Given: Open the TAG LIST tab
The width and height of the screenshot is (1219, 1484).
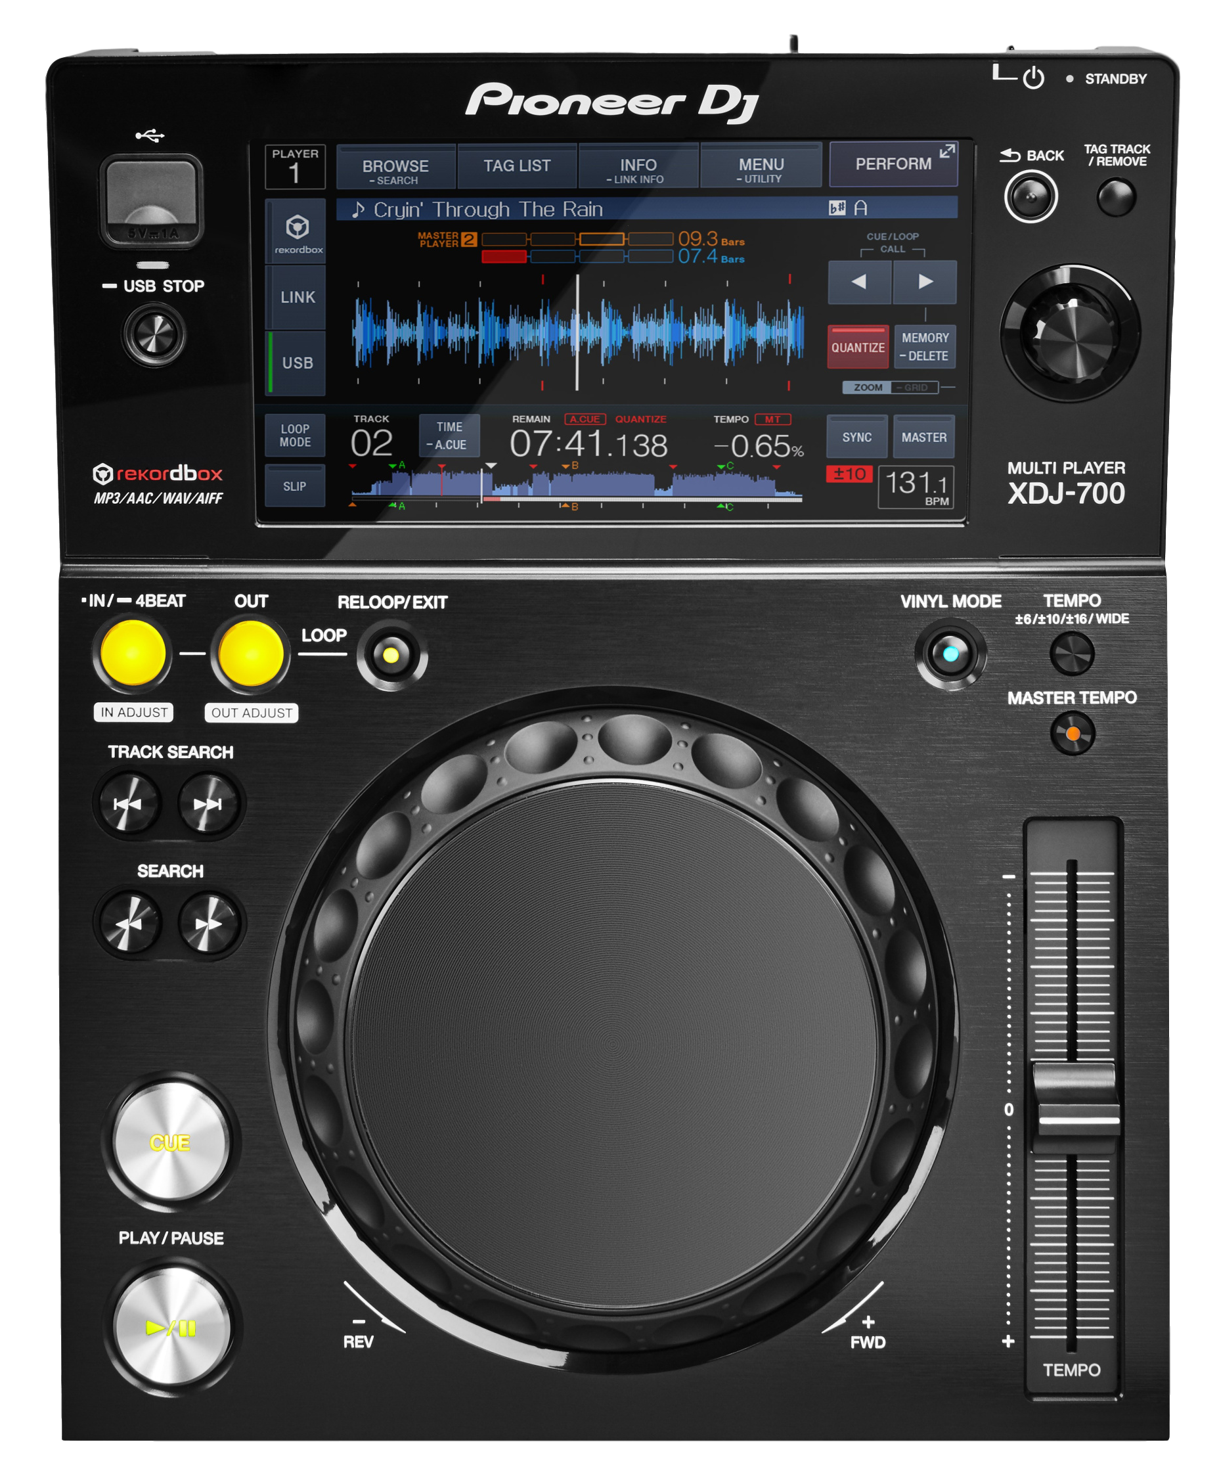Looking at the screenshot, I should tap(517, 167).
